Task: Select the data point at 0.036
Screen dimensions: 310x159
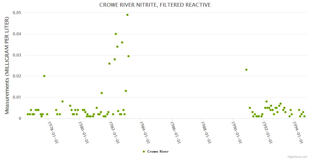Action: coord(122,42)
